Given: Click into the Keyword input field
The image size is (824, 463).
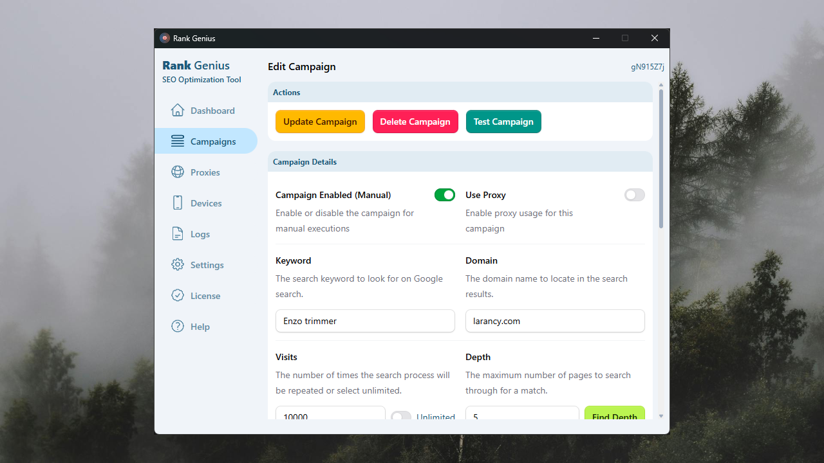Looking at the screenshot, I should pyautogui.click(x=365, y=321).
